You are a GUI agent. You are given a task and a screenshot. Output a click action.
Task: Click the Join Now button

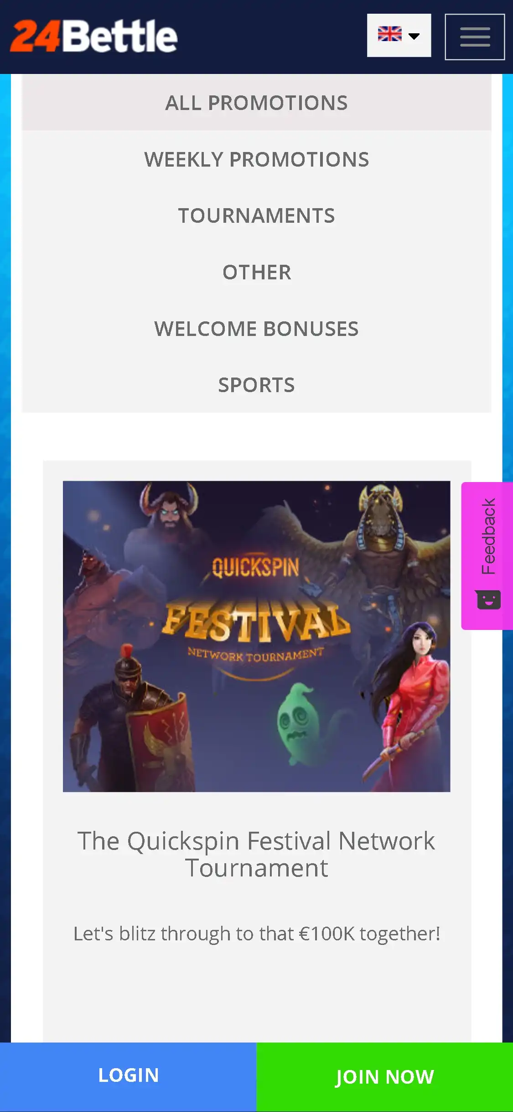[x=385, y=1077]
